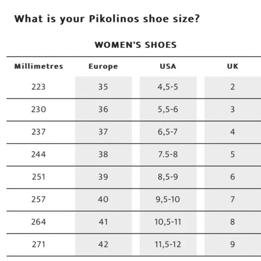Screen dimensions: 261x261
Task: Select the USA 4,5-5 cell
Action: coord(168,87)
